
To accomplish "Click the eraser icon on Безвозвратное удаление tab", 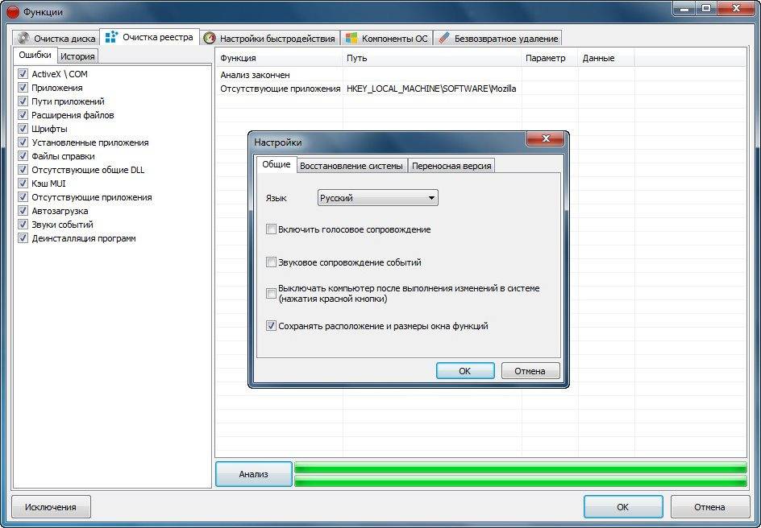I will coord(444,39).
